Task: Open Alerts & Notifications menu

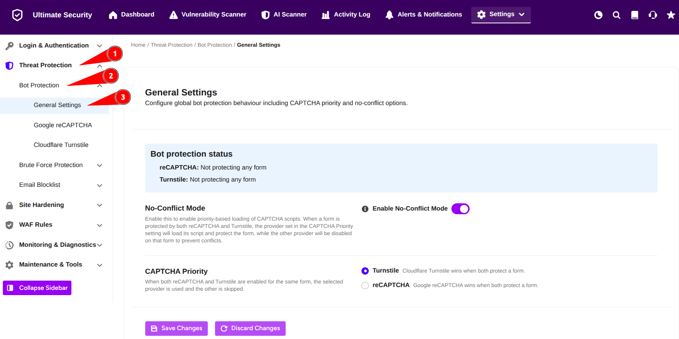Action: (x=424, y=15)
